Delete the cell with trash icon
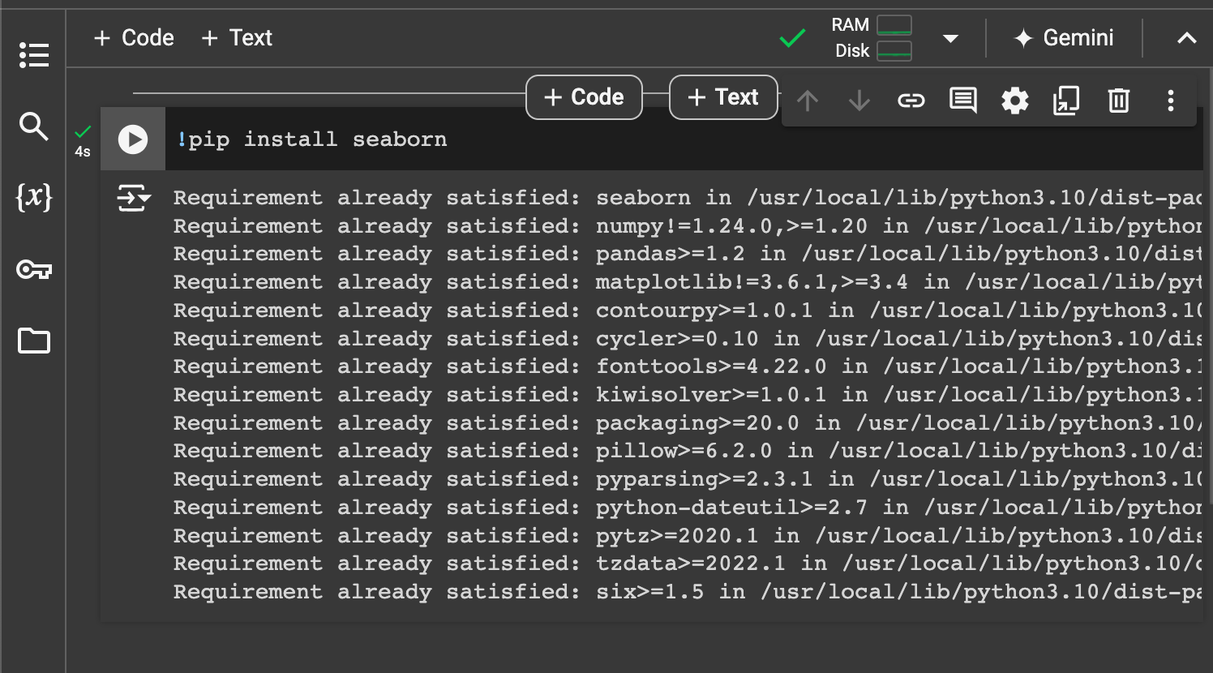 [1119, 101]
